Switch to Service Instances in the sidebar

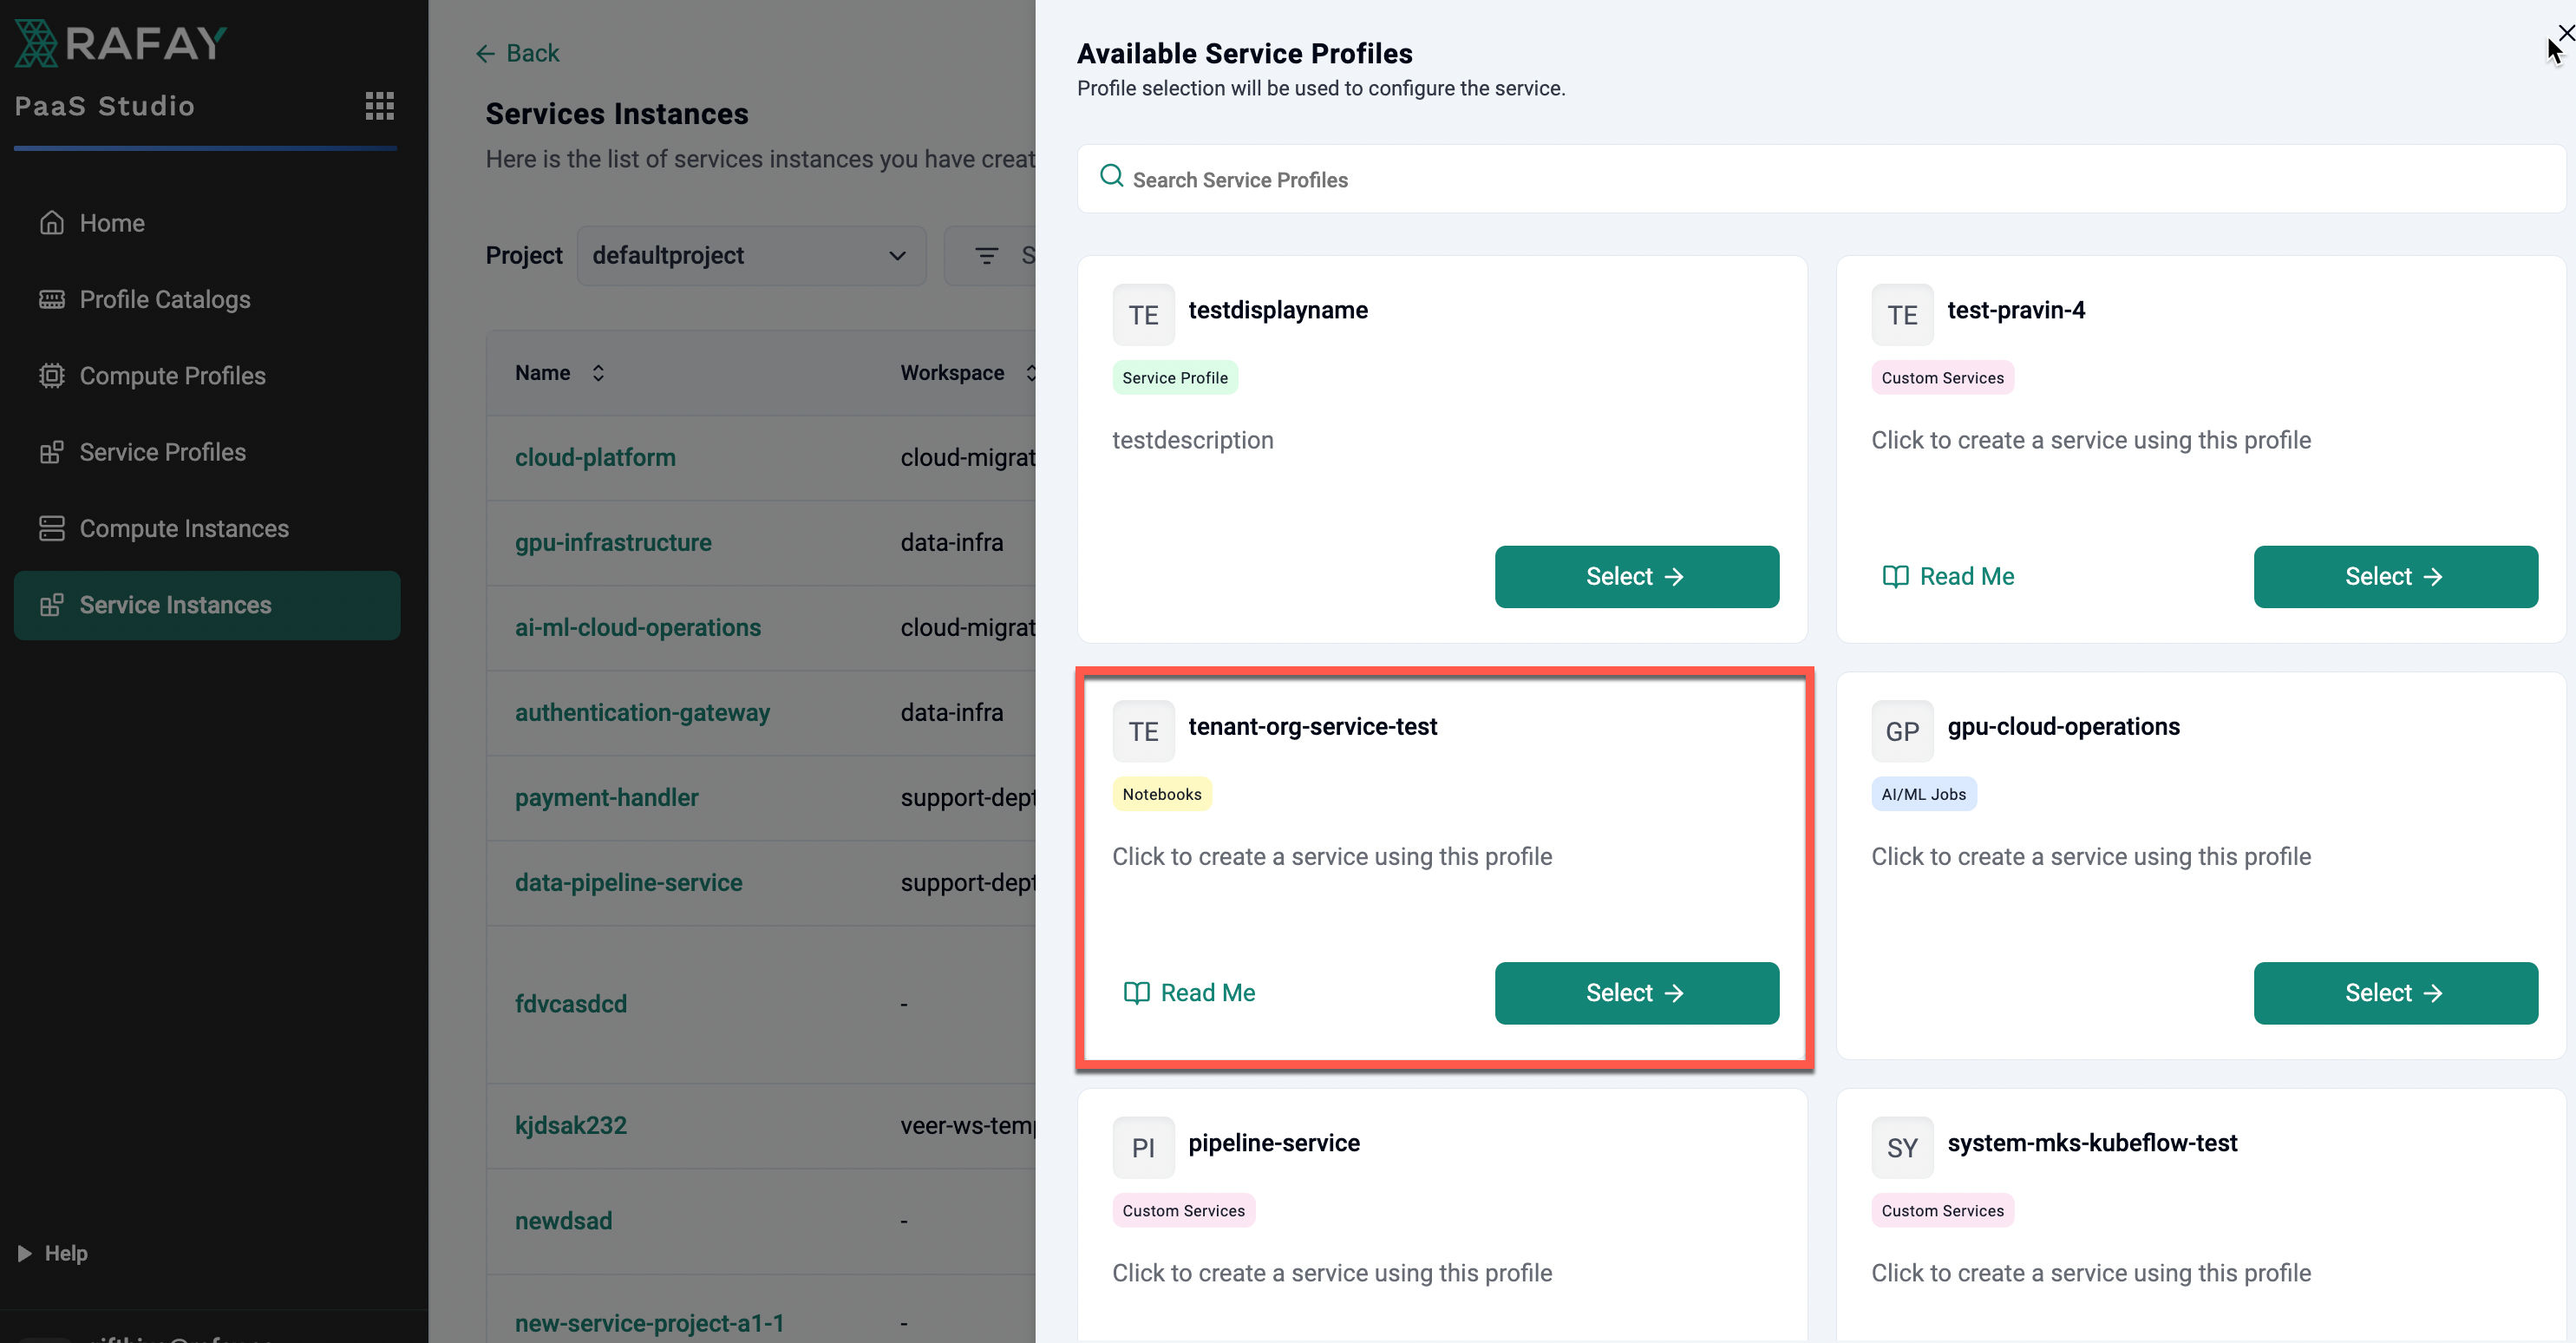click(x=175, y=604)
